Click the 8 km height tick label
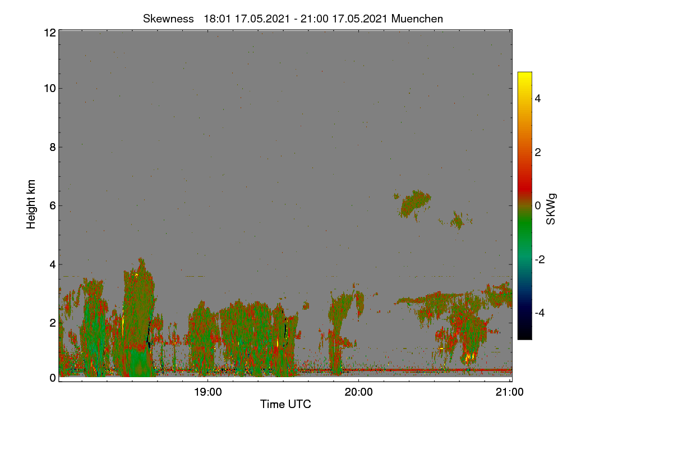The width and height of the screenshot is (673, 449). tap(52, 147)
